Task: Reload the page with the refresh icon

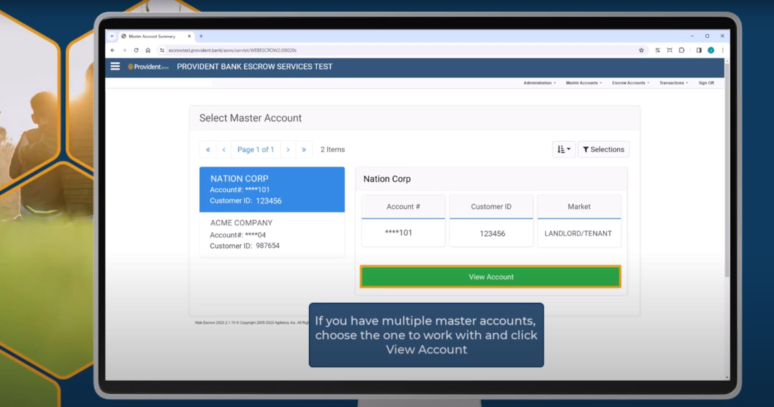Action: 136,50
